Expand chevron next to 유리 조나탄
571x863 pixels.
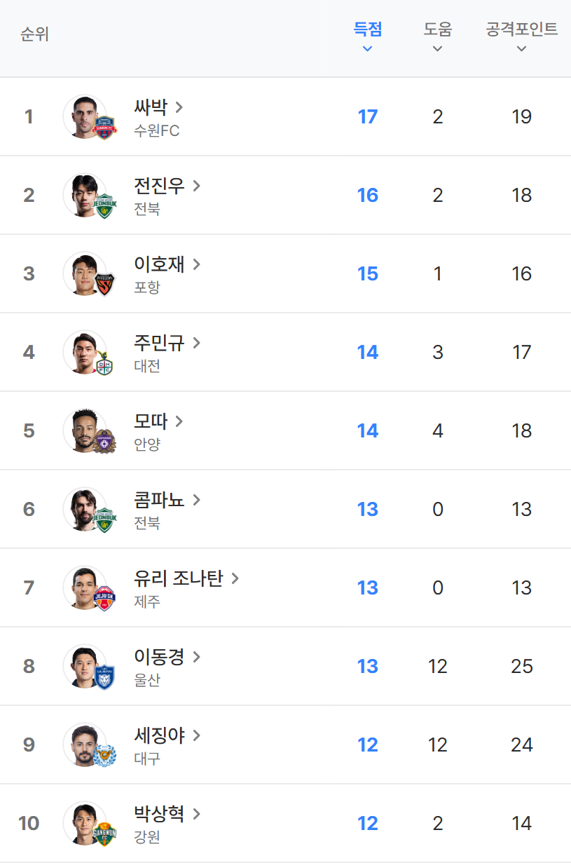235,578
